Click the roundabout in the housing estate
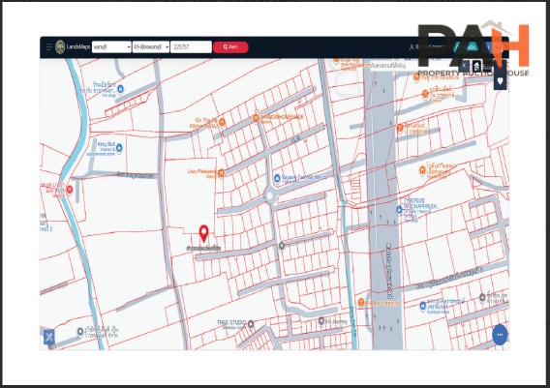The height and width of the screenshot is (388, 550). (269, 195)
